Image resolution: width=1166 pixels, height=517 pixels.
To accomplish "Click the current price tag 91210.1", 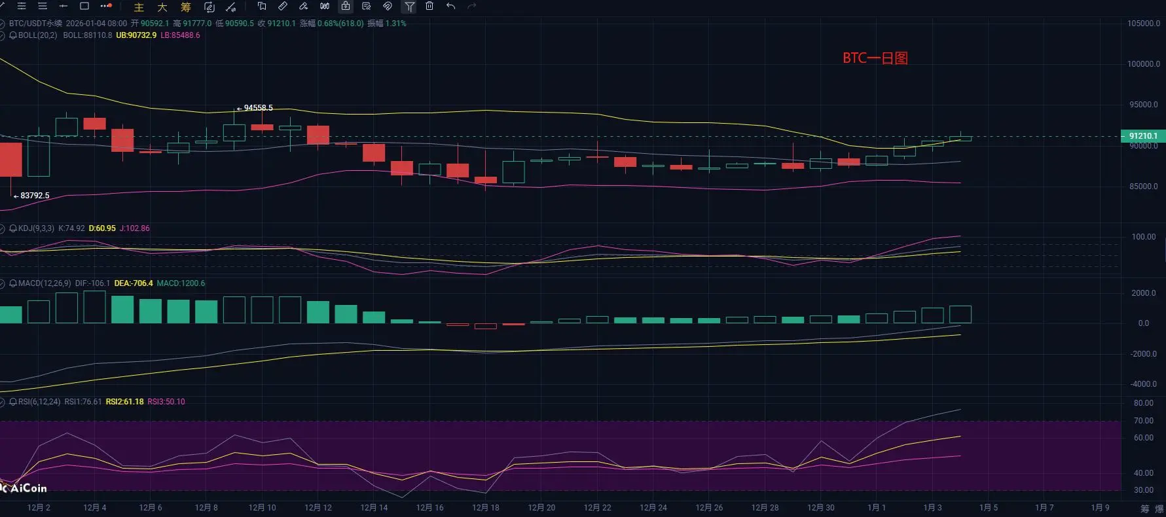I will tap(1143, 136).
